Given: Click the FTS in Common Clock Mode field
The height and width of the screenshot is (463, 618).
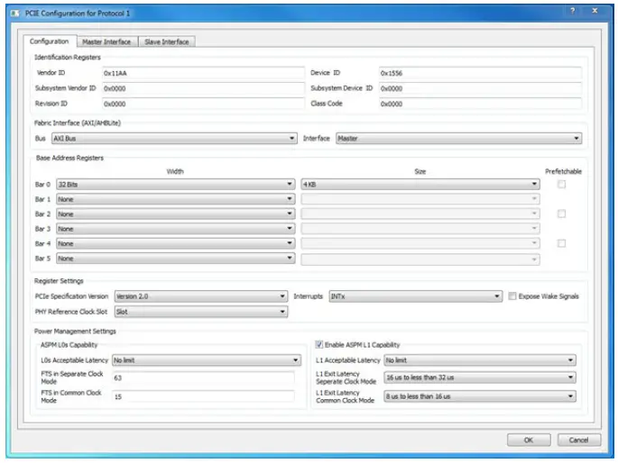Looking at the screenshot, I should click(x=203, y=396).
